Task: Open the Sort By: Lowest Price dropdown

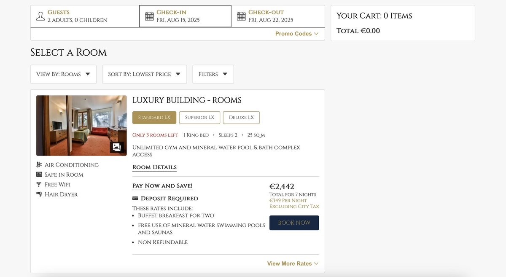Action: click(144, 74)
